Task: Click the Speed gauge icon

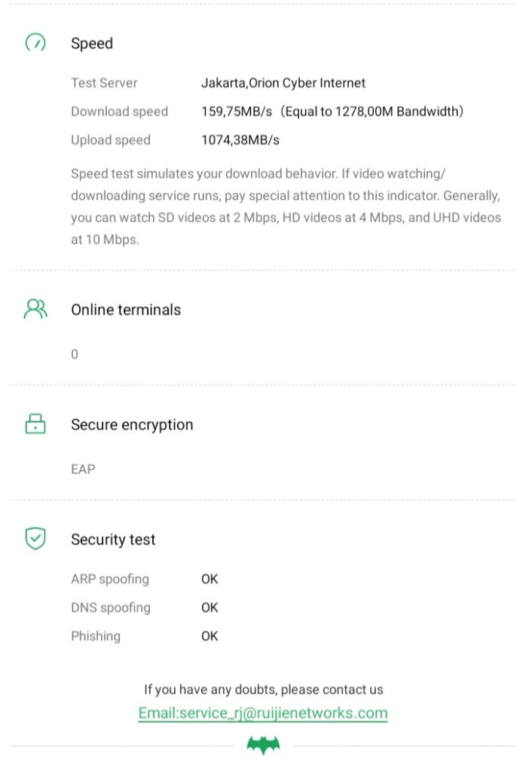Action: click(x=35, y=44)
